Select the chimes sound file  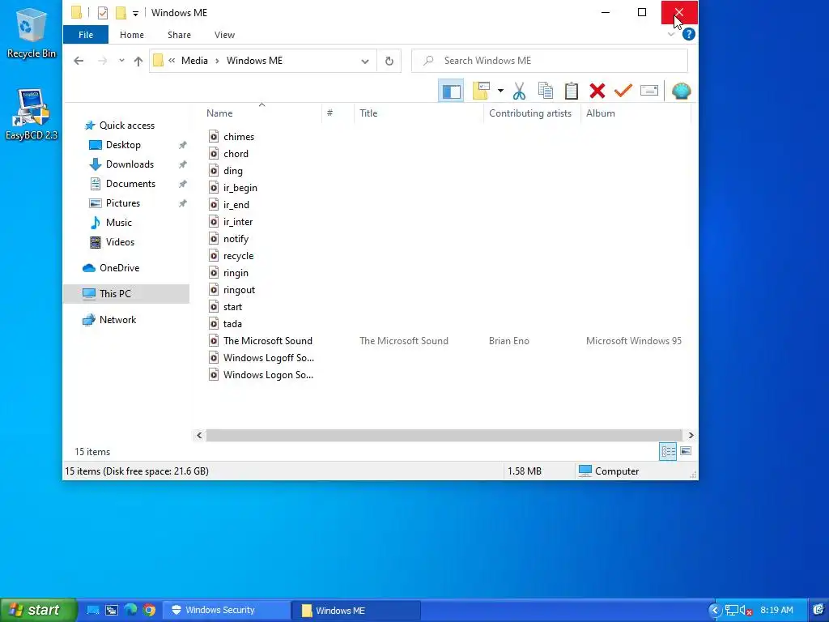(x=239, y=137)
